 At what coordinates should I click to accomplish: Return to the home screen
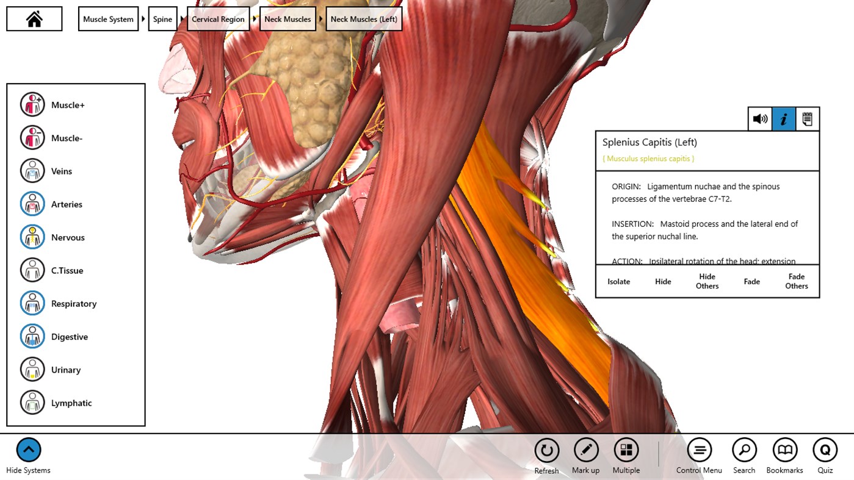(x=34, y=18)
